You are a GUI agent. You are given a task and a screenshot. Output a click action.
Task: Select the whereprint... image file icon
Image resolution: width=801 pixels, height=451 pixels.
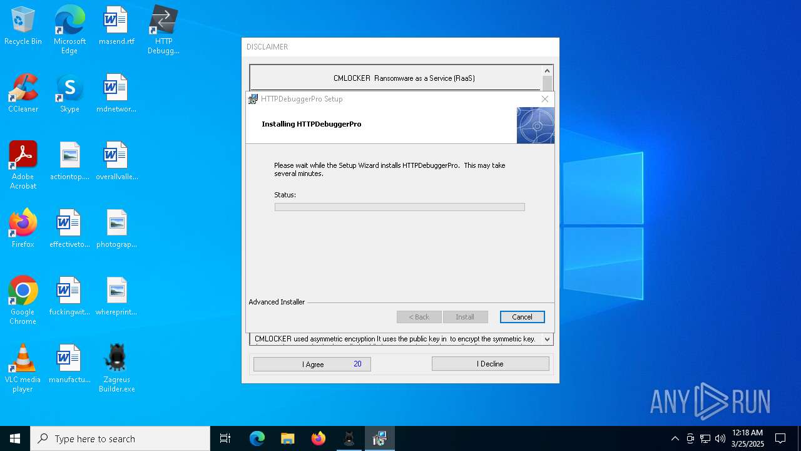116,297
